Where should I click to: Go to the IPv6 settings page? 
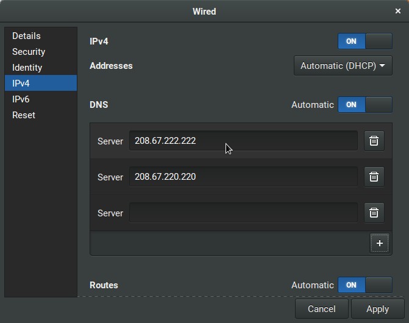pos(21,99)
